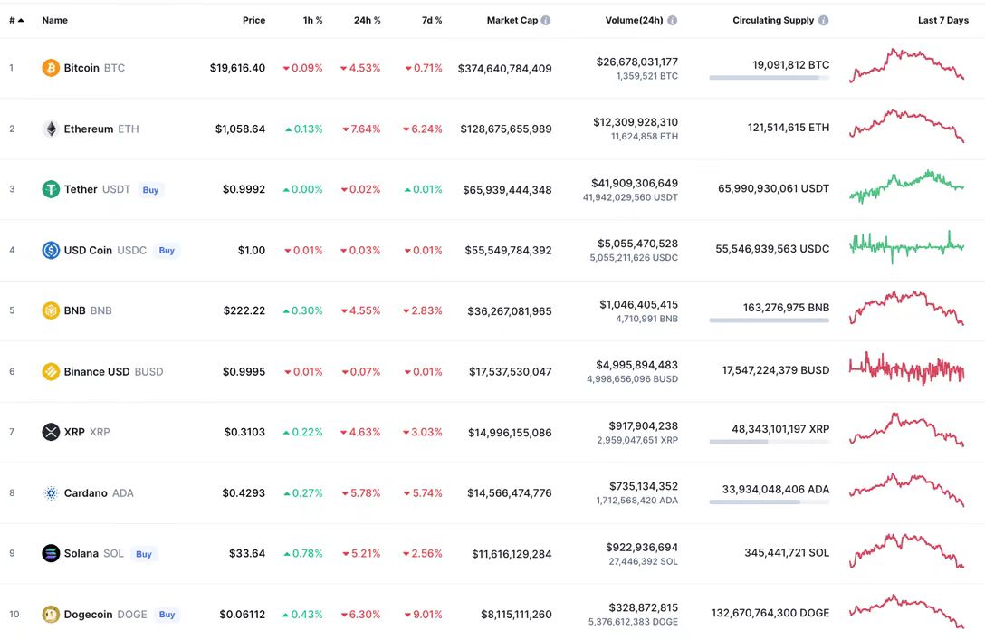Click the Ethereum diamond logo icon

(x=51, y=129)
